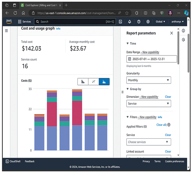Screen dimensions: 192x173
Task: Open the info panel circle icon
Action: pyautogui.click(x=183, y=31)
